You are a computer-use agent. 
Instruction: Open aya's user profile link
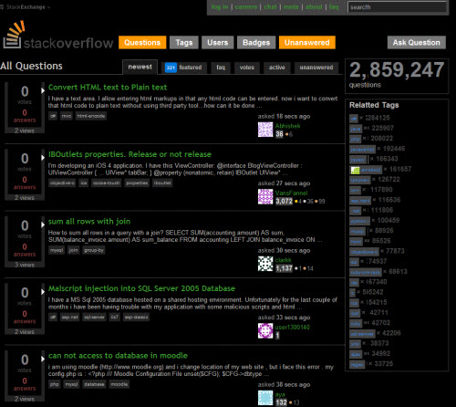coord(280,394)
